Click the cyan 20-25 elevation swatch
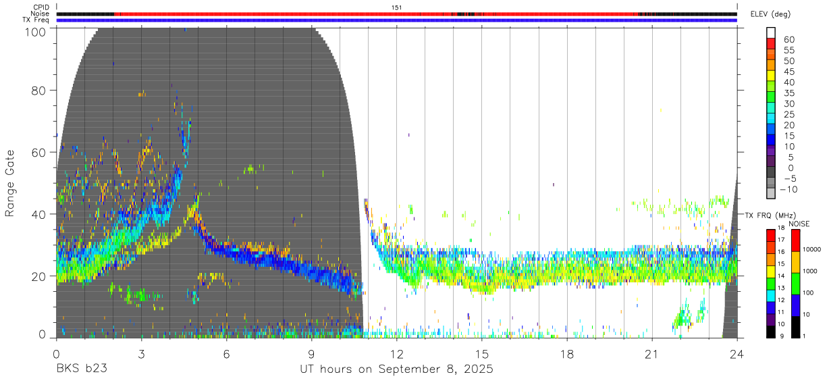Image resolution: width=829 pixels, height=383 pixels. [x=771, y=119]
